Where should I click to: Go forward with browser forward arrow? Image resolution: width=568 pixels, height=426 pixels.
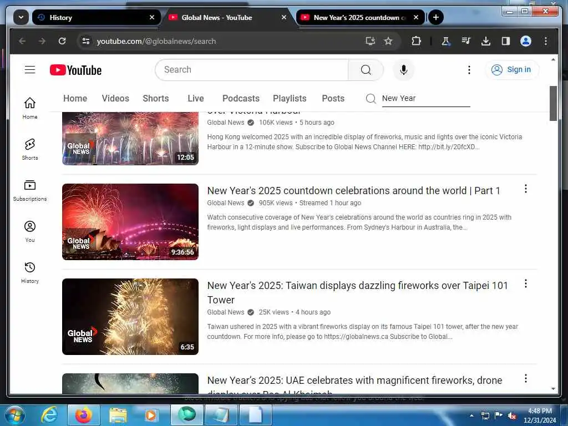[42, 41]
